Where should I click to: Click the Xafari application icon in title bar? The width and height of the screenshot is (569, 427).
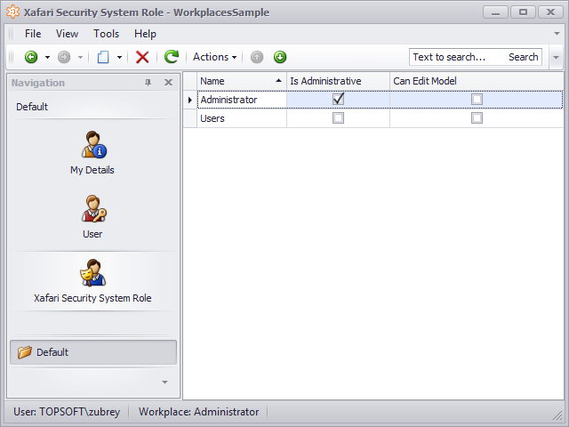coord(13,12)
